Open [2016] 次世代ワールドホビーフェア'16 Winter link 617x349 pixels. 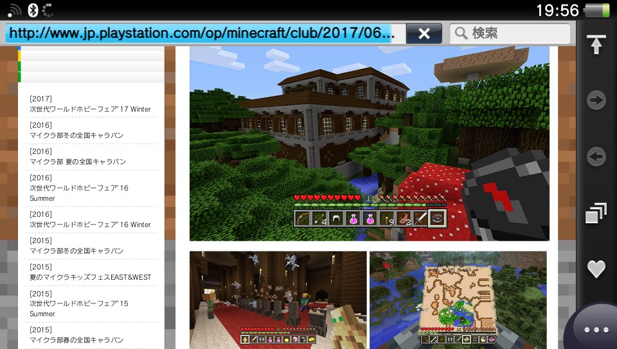pyautogui.click(x=91, y=219)
